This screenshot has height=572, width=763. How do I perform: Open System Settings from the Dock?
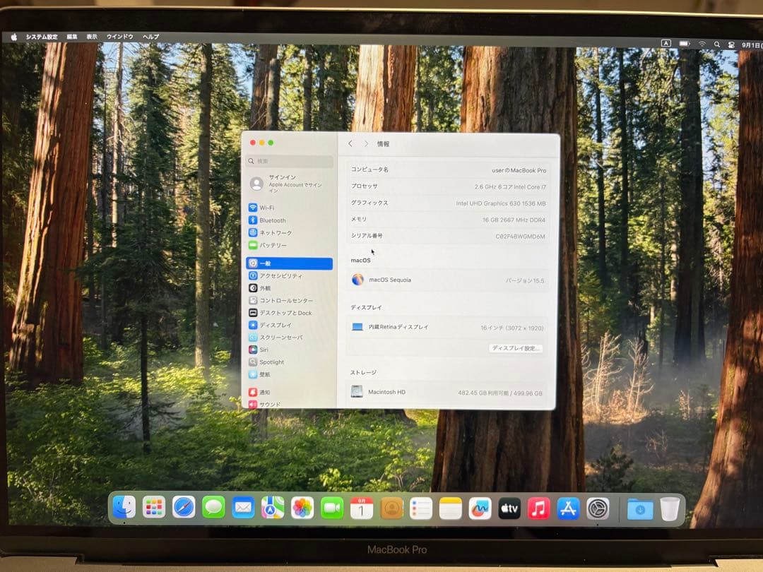598,509
